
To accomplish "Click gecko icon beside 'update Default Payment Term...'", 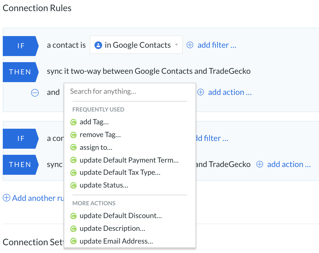I will (73, 160).
